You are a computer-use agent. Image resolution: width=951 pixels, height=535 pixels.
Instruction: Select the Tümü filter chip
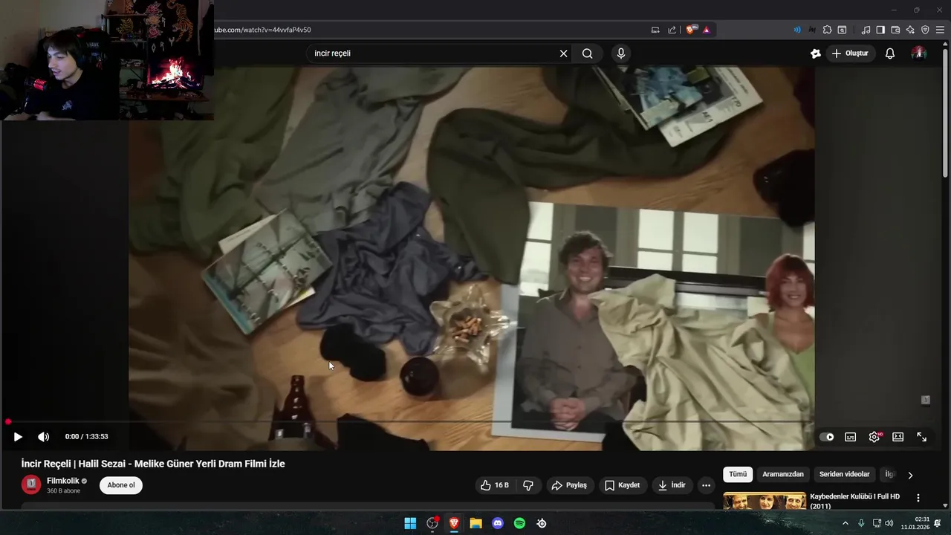[738, 474]
